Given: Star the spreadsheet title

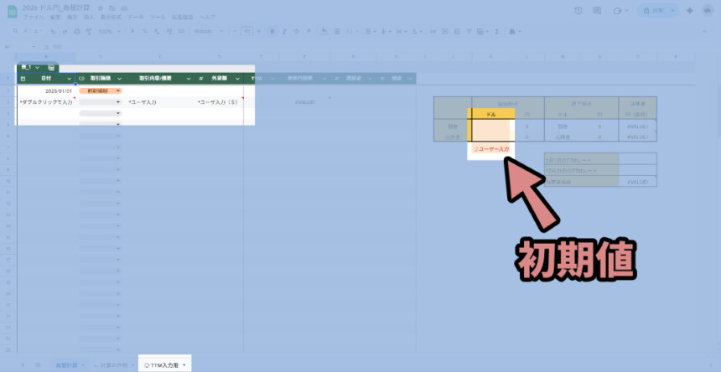Looking at the screenshot, I should click(101, 8).
